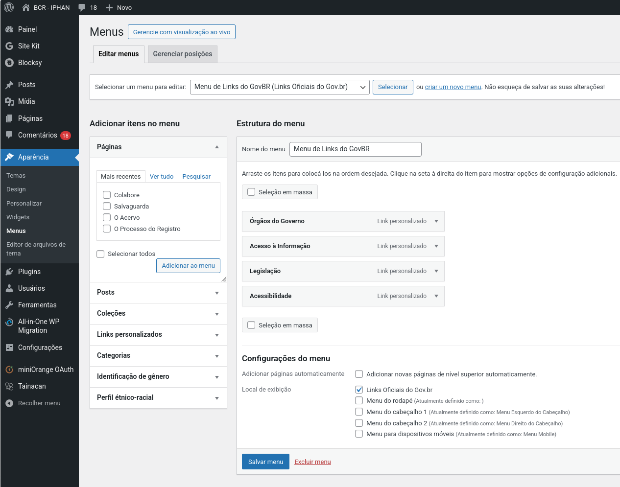620x487 pixels.
Task: Open the menu selection dropdown
Action: coord(280,87)
